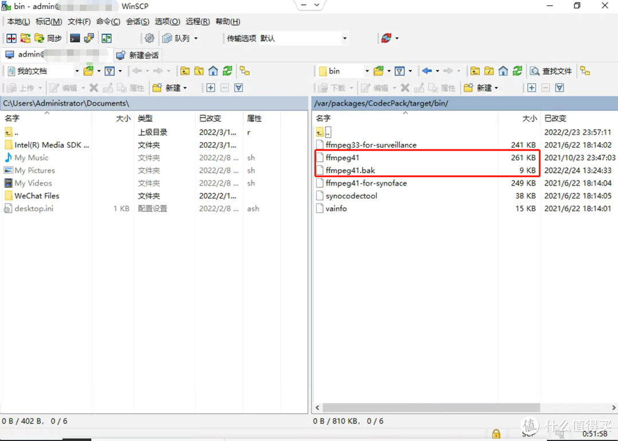Click local panel selection filter icon

[x=239, y=88]
